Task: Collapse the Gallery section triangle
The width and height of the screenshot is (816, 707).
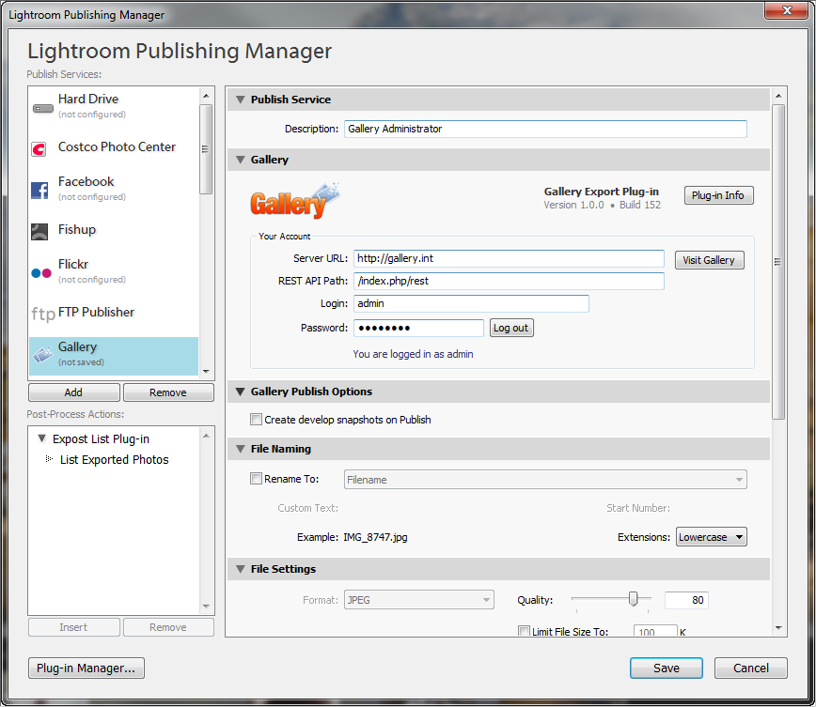Action: coord(241,160)
